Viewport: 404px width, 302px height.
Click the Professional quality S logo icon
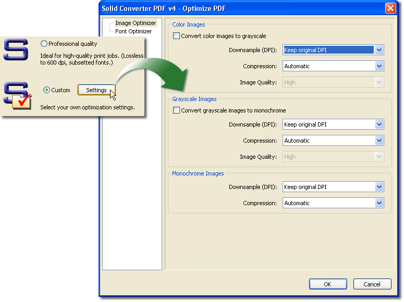click(16, 49)
